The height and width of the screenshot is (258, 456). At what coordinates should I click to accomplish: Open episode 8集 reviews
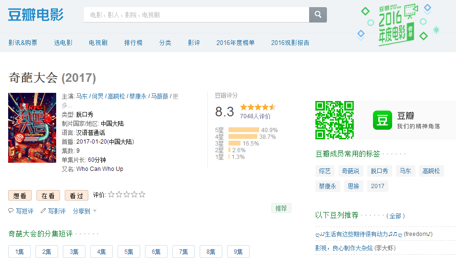tap(211, 252)
